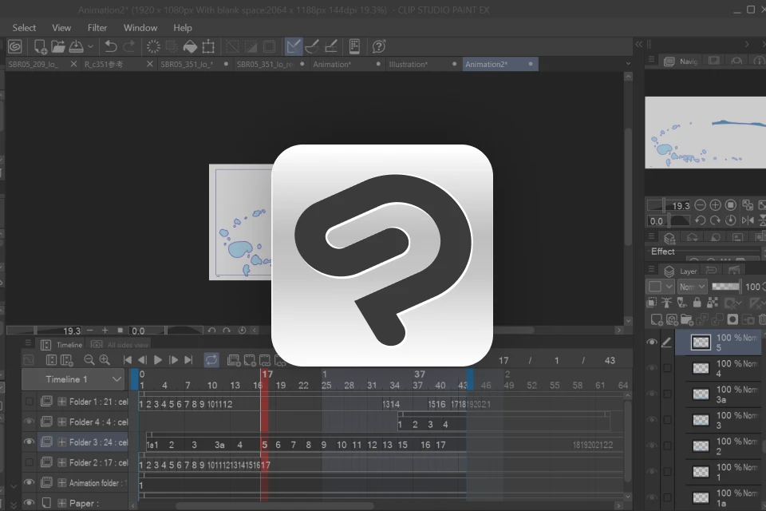The image size is (766, 511).
Task: Zoom in in Navigator panel
Action: pos(715,205)
